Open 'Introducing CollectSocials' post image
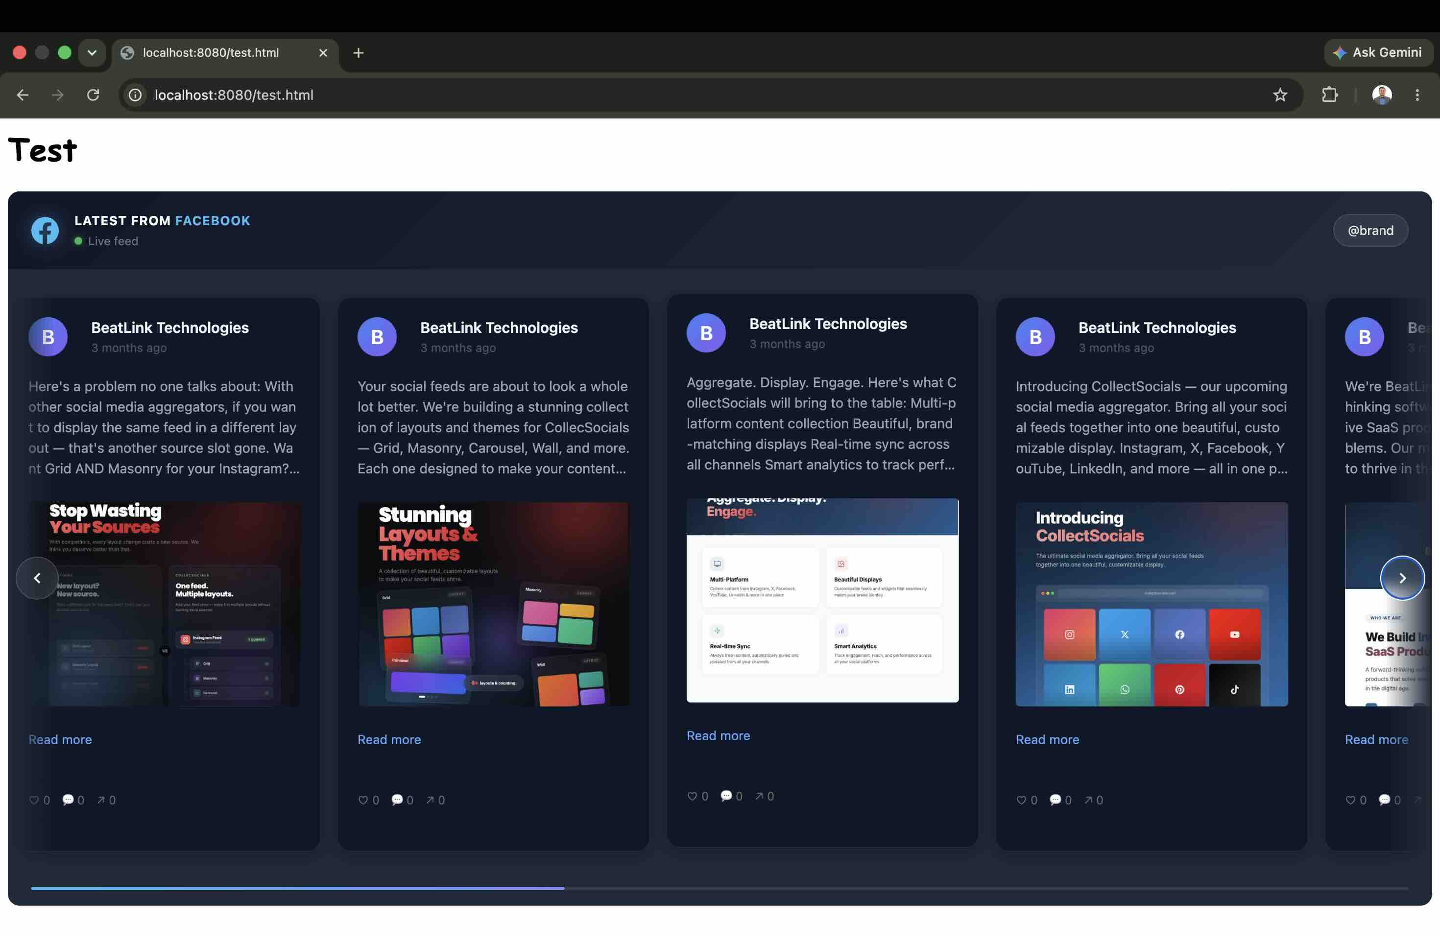The height and width of the screenshot is (936, 1440). [1152, 604]
